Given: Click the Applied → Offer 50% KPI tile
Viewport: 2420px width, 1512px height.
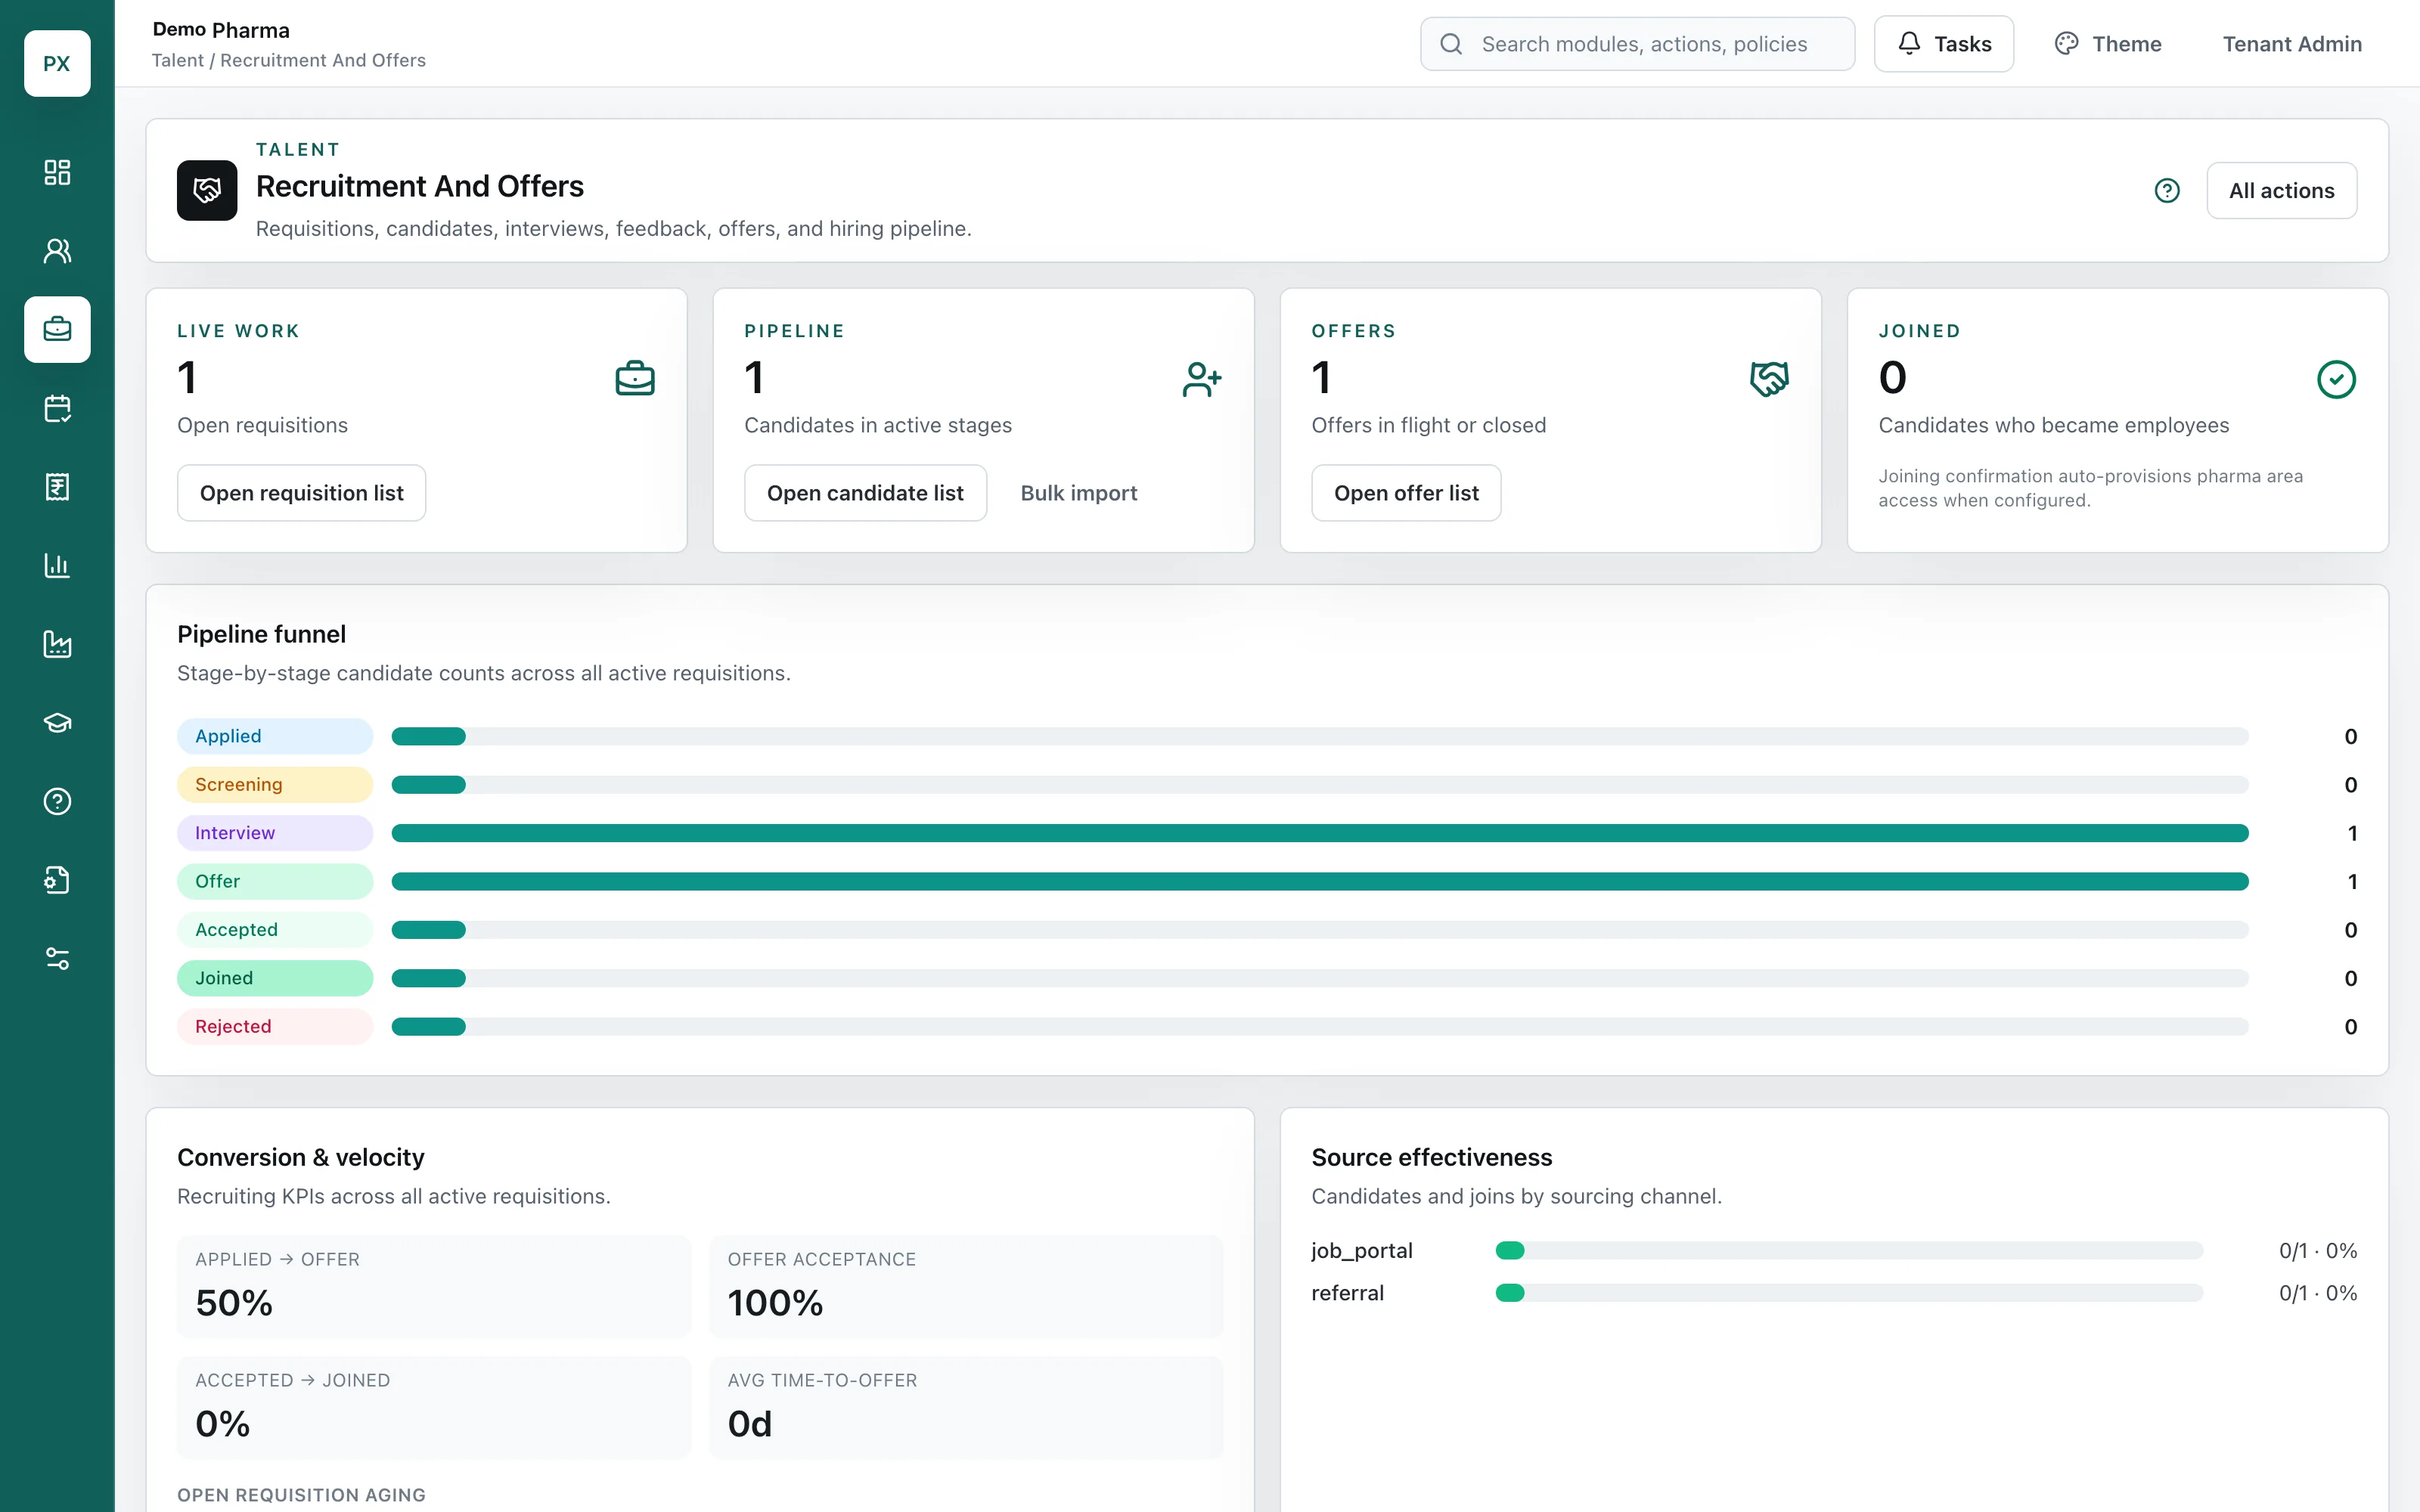Looking at the screenshot, I should [434, 1287].
